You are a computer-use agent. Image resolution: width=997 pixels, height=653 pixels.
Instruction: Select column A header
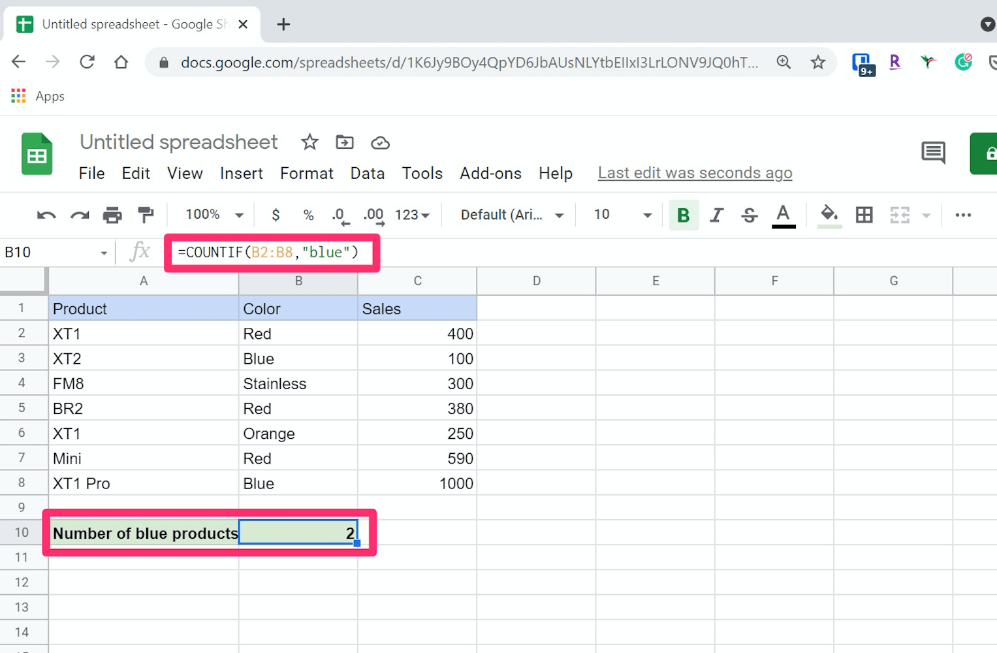click(x=144, y=281)
